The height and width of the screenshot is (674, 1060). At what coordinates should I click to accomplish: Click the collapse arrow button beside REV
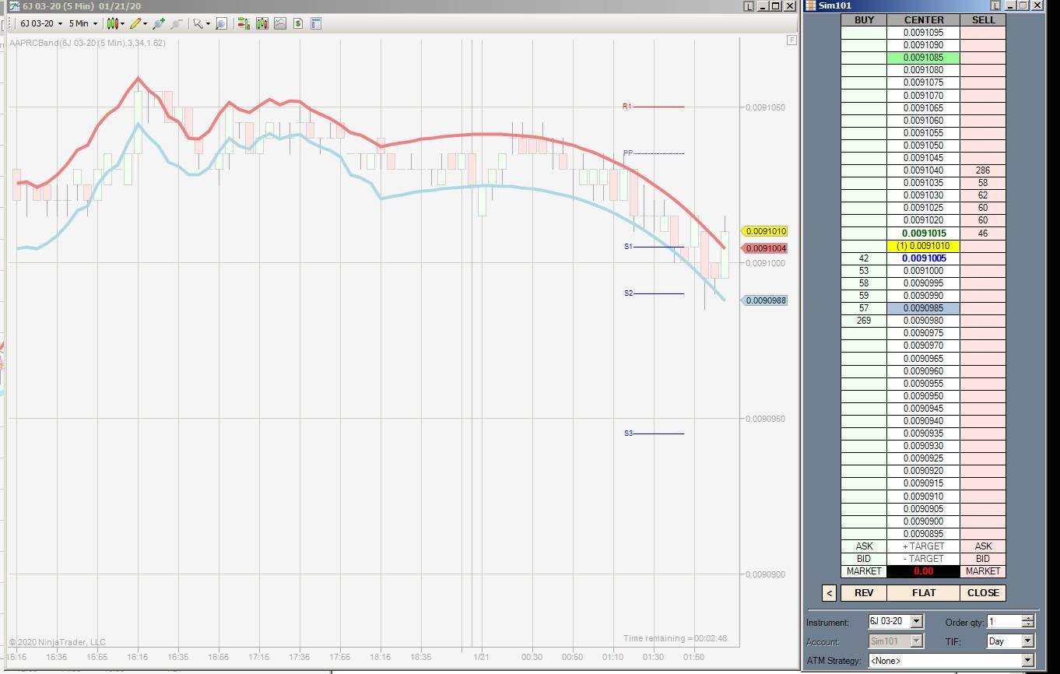pos(830,593)
